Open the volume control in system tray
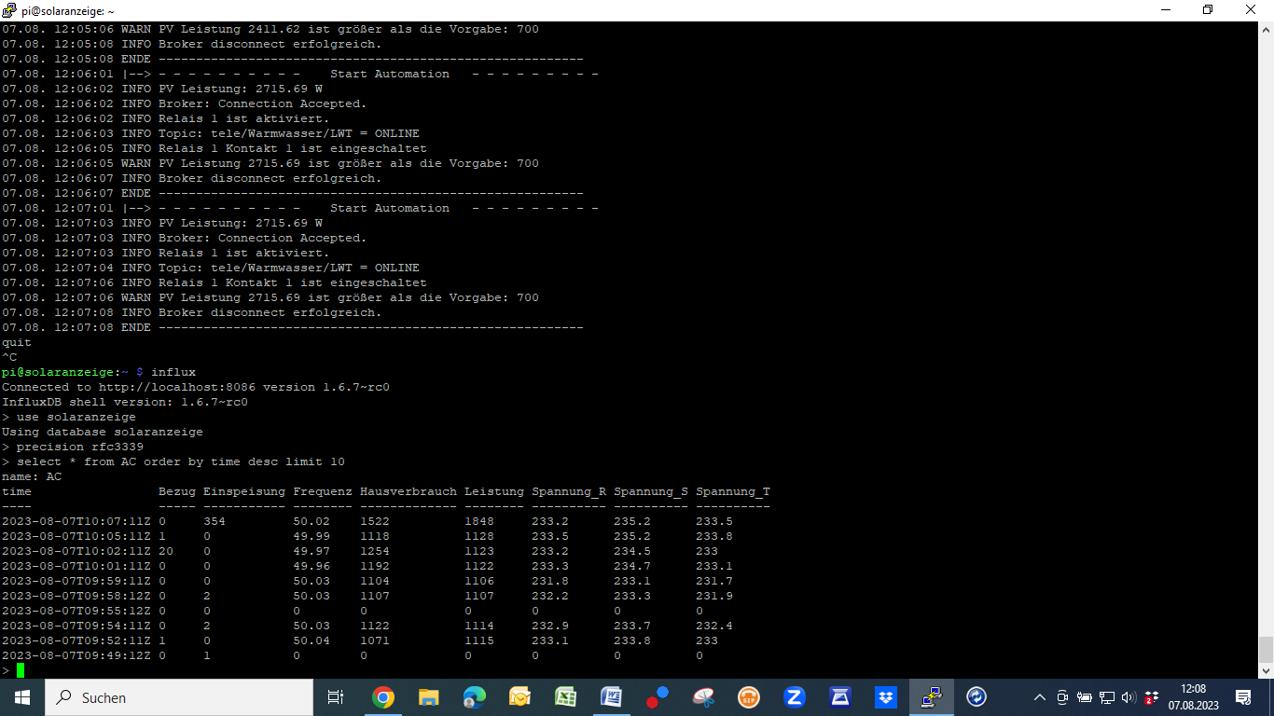 [x=1129, y=697]
